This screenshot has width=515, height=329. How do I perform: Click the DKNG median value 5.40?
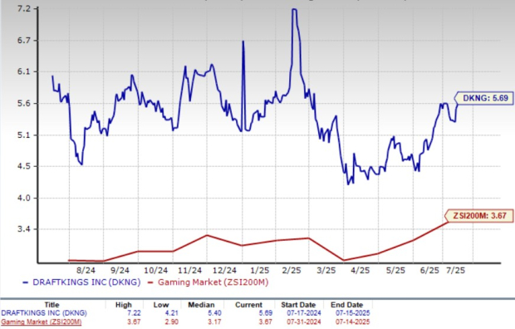pyautogui.click(x=214, y=313)
